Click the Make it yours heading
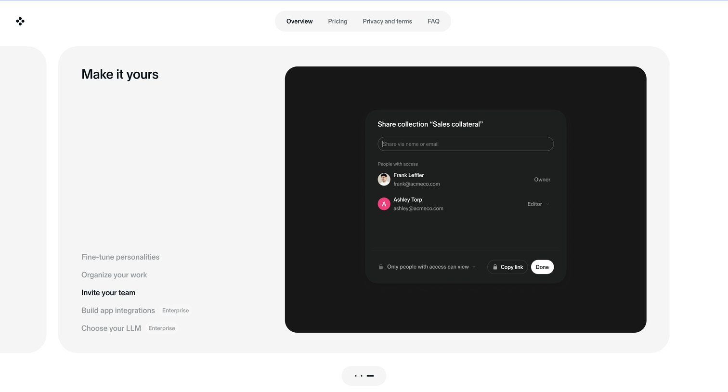728x392 pixels. [x=120, y=74]
